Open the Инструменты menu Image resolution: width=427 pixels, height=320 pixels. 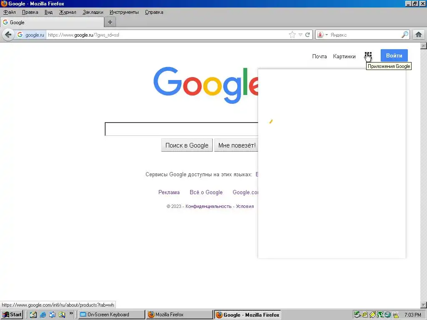[x=124, y=12]
